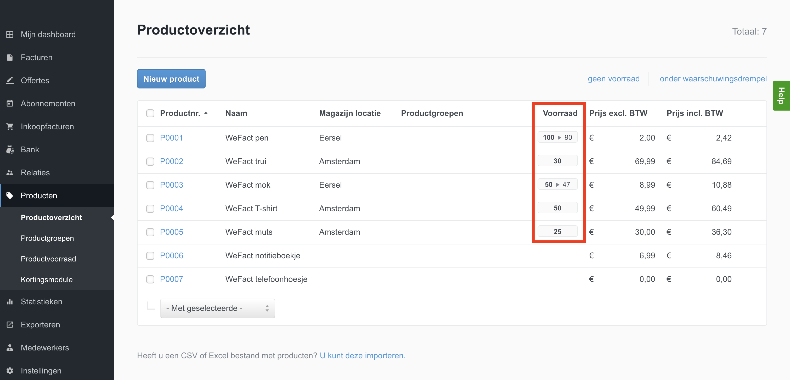Sort by Productnr. column arrow
The height and width of the screenshot is (380, 790).
(206, 113)
